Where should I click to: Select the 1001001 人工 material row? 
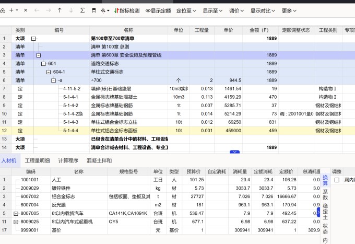click(160, 180)
